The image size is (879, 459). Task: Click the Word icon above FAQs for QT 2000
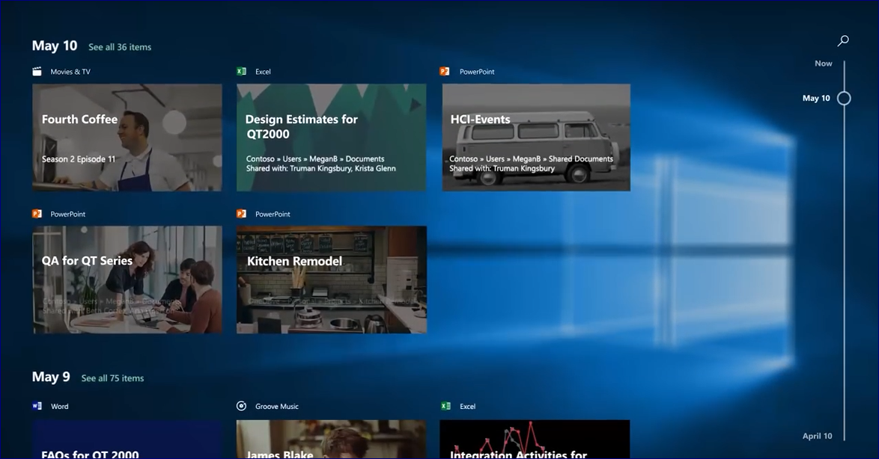click(x=36, y=405)
